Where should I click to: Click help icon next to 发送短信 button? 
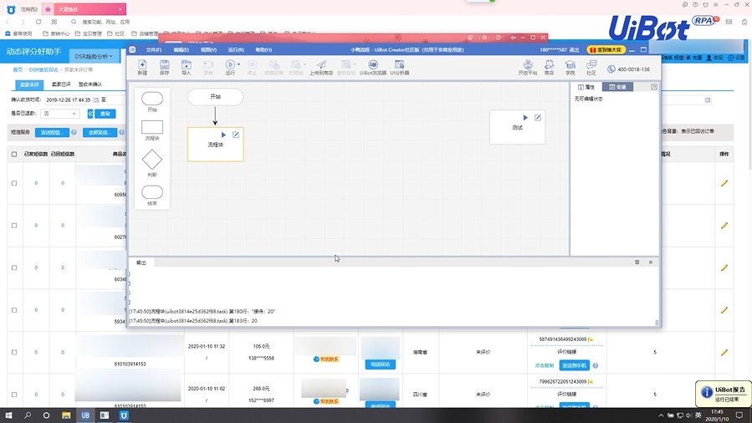click(74, 132)
